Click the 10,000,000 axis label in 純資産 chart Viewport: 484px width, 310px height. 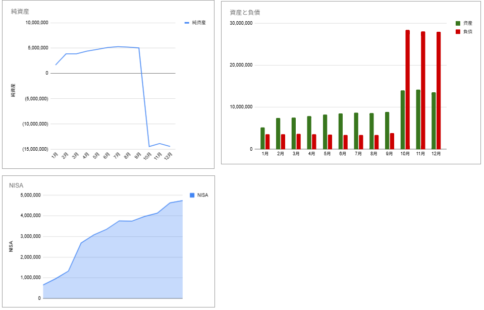pos(37,23)
